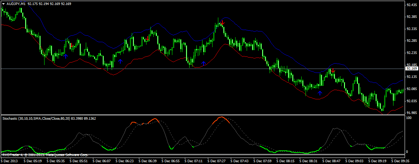419x164 pixels.
Task: Click the 5 Dec 08:31 time label
Action: pos(309,161)
